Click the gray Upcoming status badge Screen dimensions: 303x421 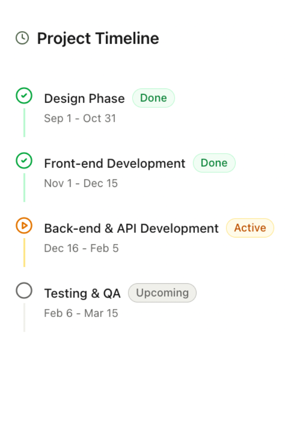coord(162,293)
